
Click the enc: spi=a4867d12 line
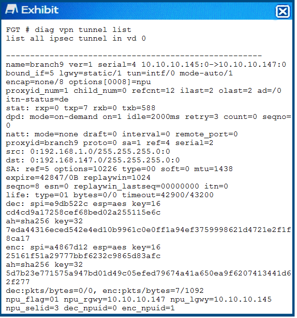point(83,247)
